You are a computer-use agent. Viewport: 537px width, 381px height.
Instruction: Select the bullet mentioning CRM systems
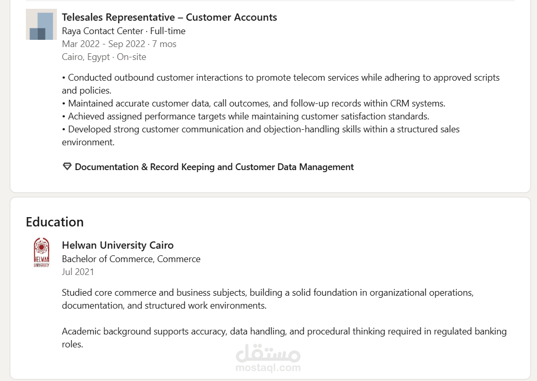click(253, 103)
